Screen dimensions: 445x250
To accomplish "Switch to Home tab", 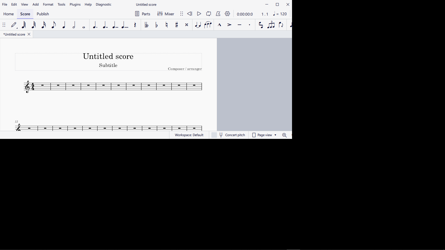I will [x=9, y=14].
